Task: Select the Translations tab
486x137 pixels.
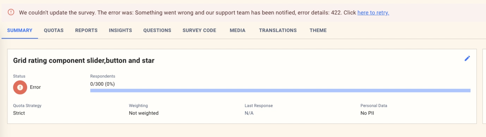Action: point(278,30)
